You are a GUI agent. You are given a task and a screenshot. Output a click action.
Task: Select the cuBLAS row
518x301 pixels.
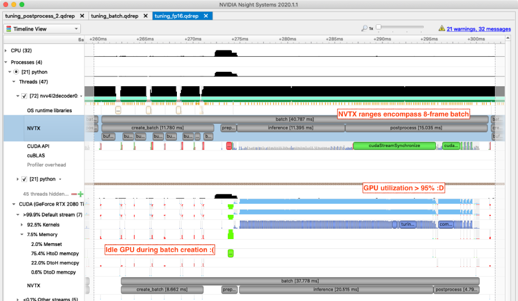point(36,156)
